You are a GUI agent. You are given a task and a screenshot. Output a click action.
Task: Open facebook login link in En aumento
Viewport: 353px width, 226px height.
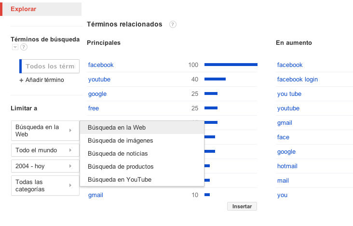point(297,80)
